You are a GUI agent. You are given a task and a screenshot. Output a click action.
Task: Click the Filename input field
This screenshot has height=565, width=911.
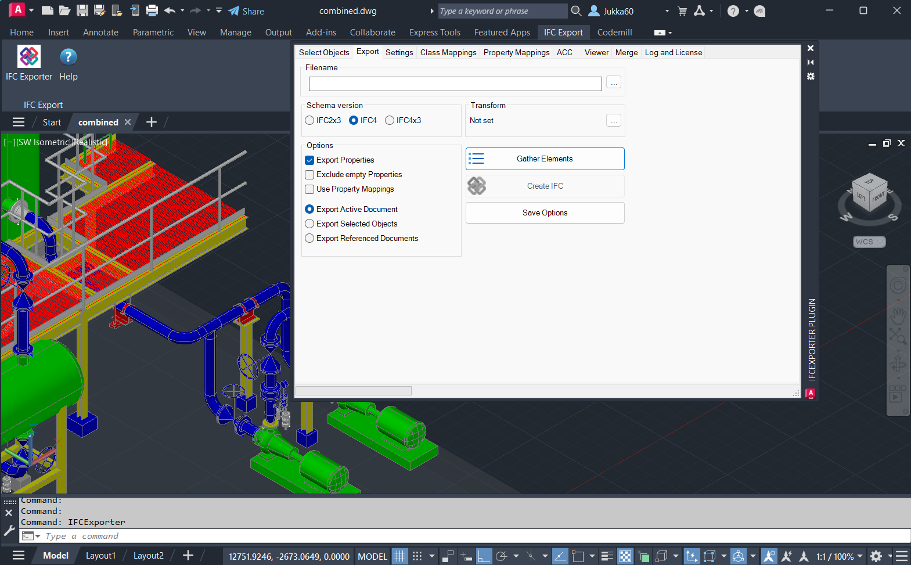[x=455, y=84]
